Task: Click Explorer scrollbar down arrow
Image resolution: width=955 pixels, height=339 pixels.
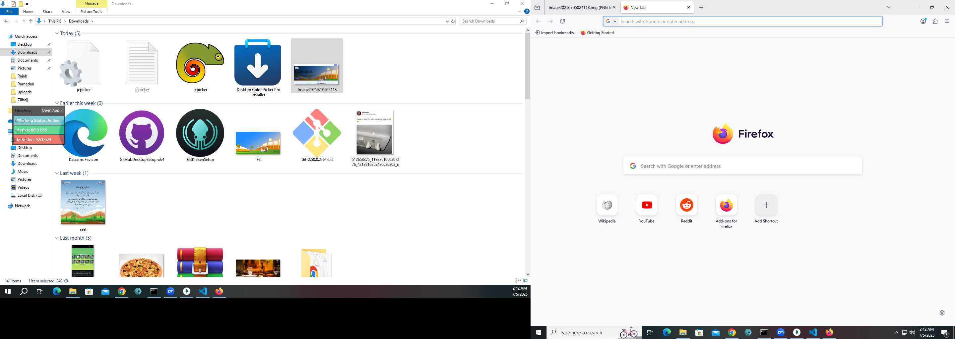Action: (x=528, y=274)
